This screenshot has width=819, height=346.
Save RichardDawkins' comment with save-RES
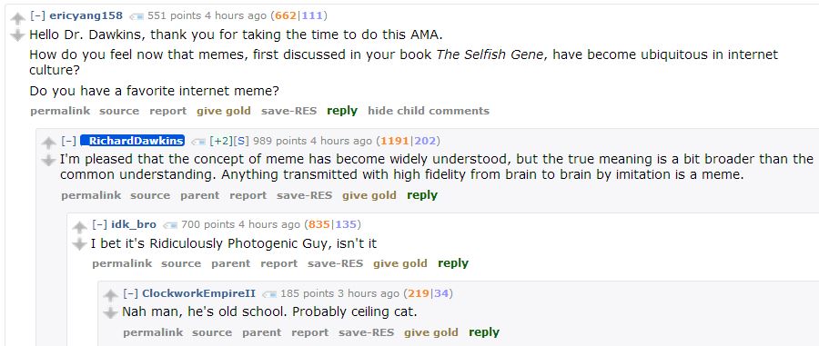click(x=304, y=195)
